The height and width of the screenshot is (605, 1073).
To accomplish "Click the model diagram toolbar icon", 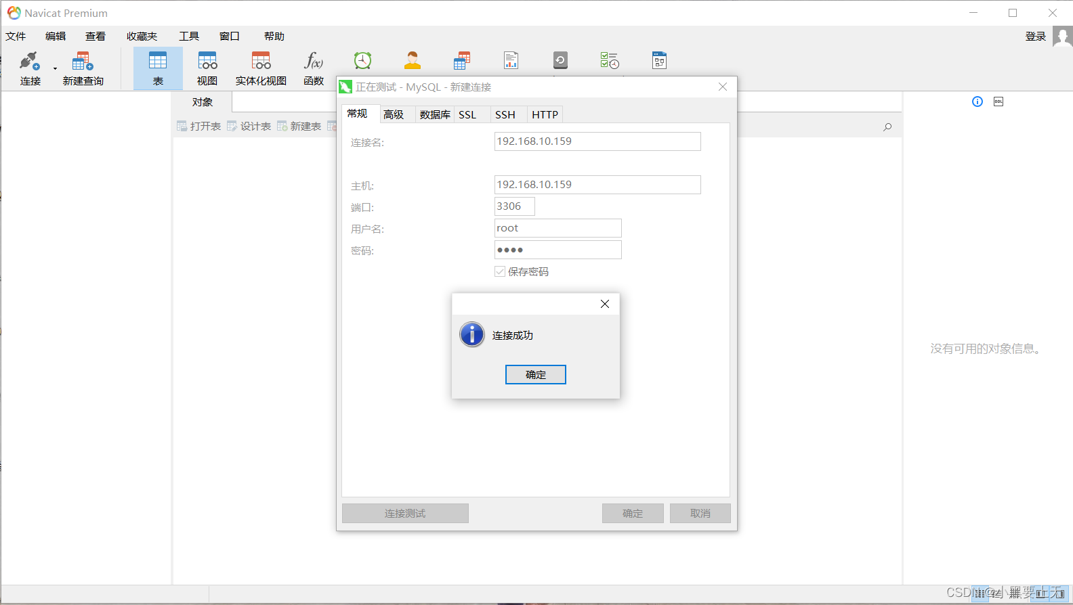I will [x=659, y=61].
